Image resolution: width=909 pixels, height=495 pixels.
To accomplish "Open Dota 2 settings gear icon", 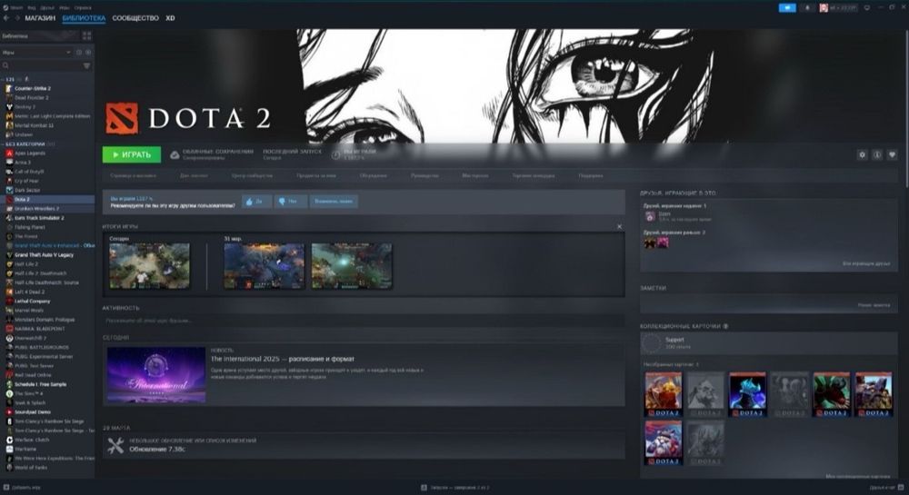I will pos(862,154).
